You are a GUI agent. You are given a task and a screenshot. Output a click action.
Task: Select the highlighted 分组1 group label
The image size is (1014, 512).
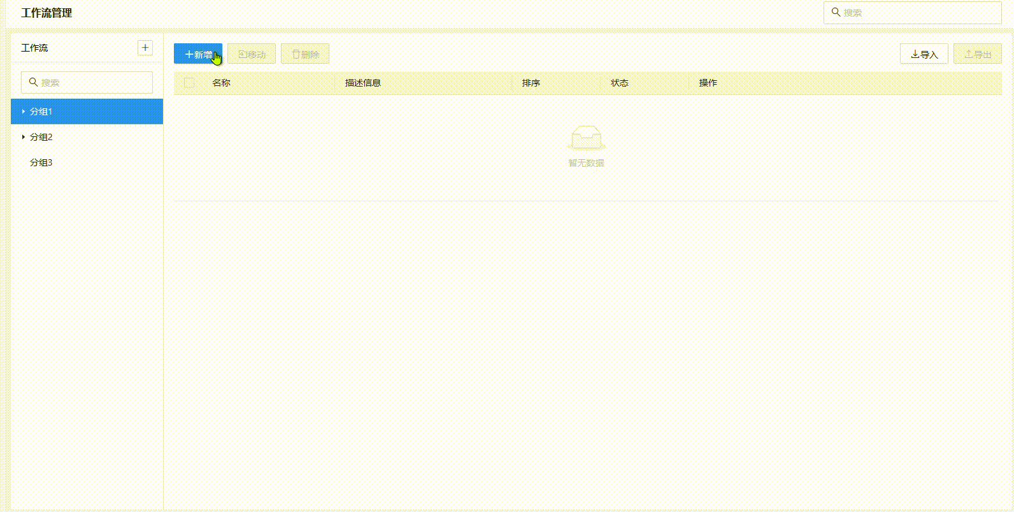[41, 111]
